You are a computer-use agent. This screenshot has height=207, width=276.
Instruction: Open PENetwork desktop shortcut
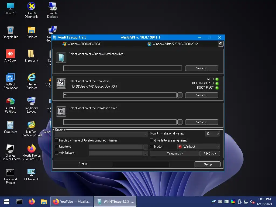[x=32, y=175]
